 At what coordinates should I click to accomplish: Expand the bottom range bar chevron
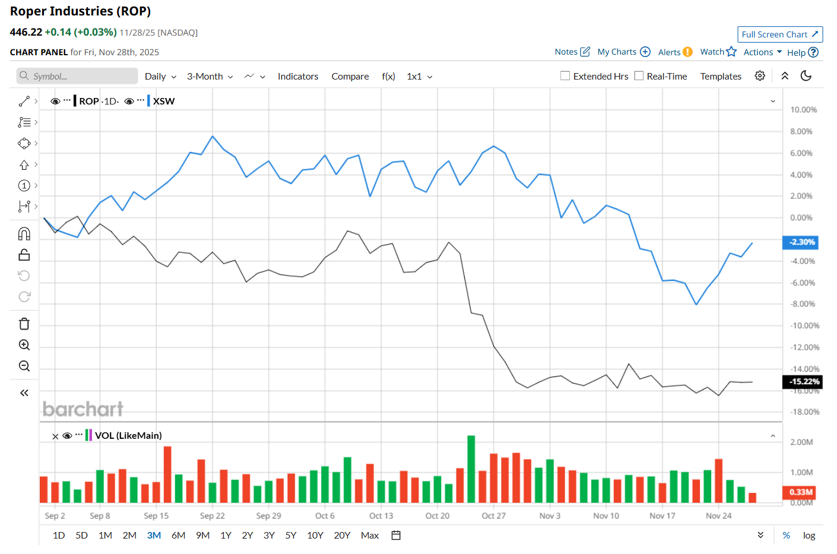coord(760,535)
